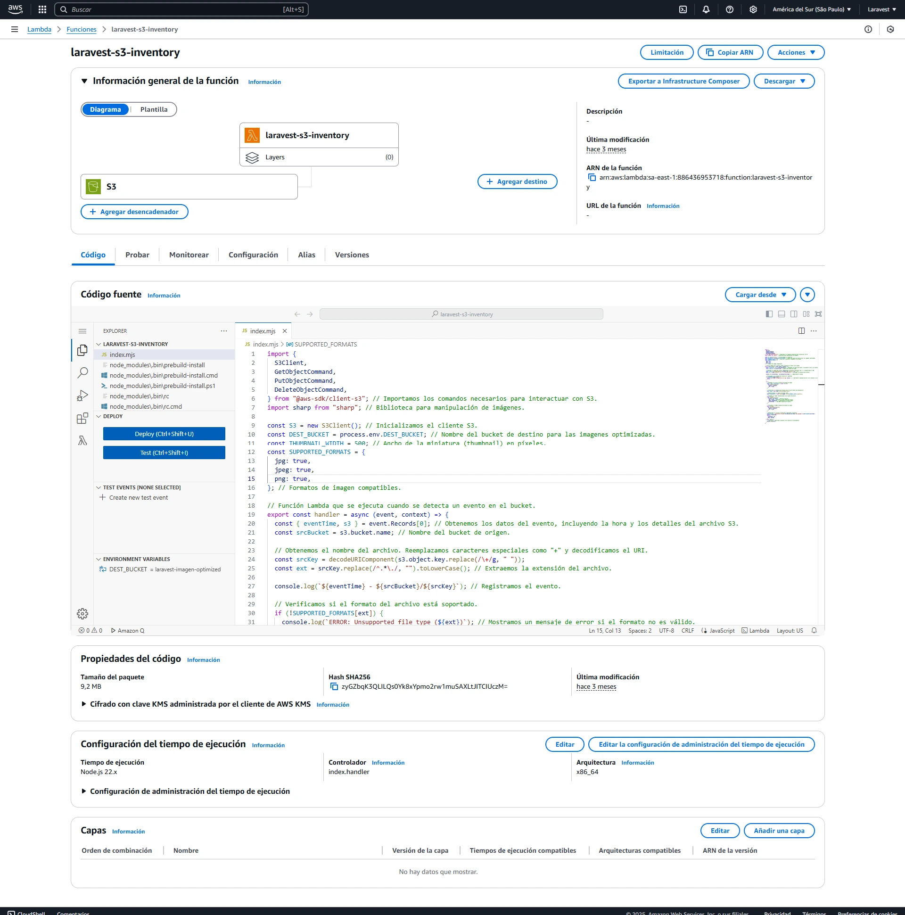The width and height of the screenshot is (905, 915).
Task: Split the editor to the right
Action: [x=801, y=331]
